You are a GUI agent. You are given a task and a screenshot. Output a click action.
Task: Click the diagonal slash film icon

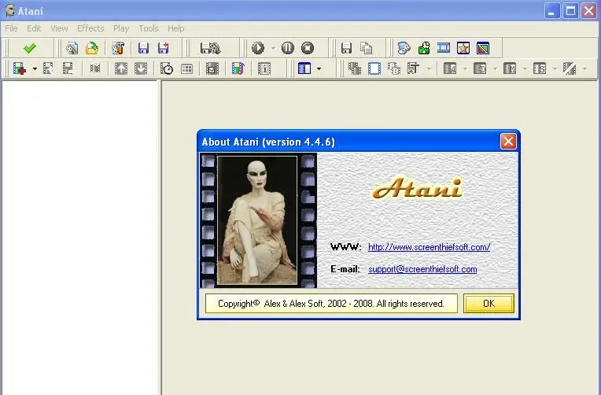click(x=570, y=68)
